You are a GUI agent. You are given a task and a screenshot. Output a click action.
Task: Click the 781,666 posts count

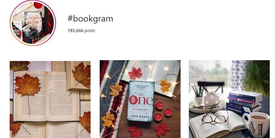click(81, 31)
